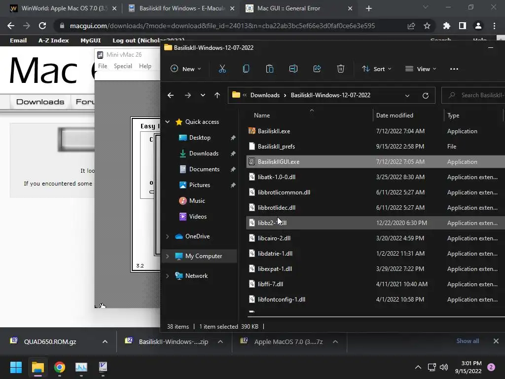This screenshot has height=379, width=505.
Task: Select the BasiliskII.exe file
Action: (375, 131)
